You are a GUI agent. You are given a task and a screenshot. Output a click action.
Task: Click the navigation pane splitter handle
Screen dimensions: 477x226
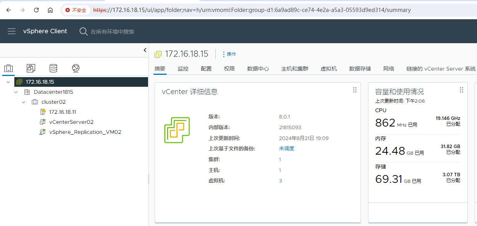148,179
